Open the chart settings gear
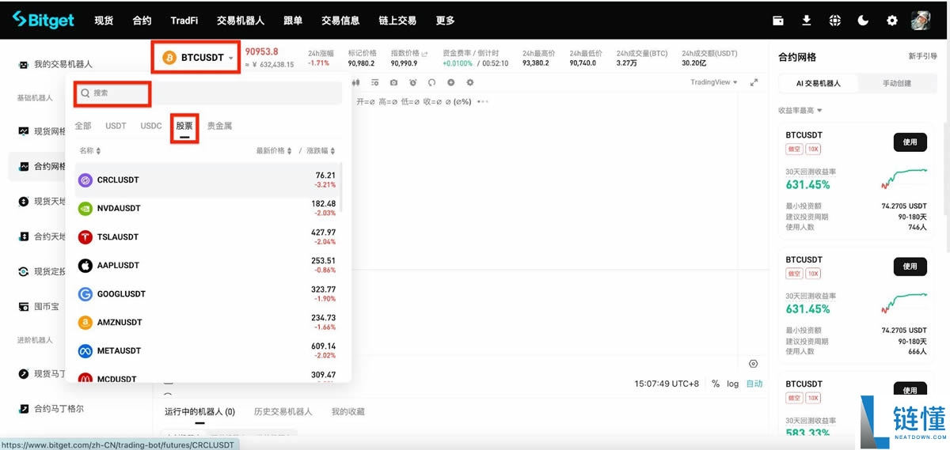The height and width of the screenshot is (450, 950). click(x=469, y=82)
